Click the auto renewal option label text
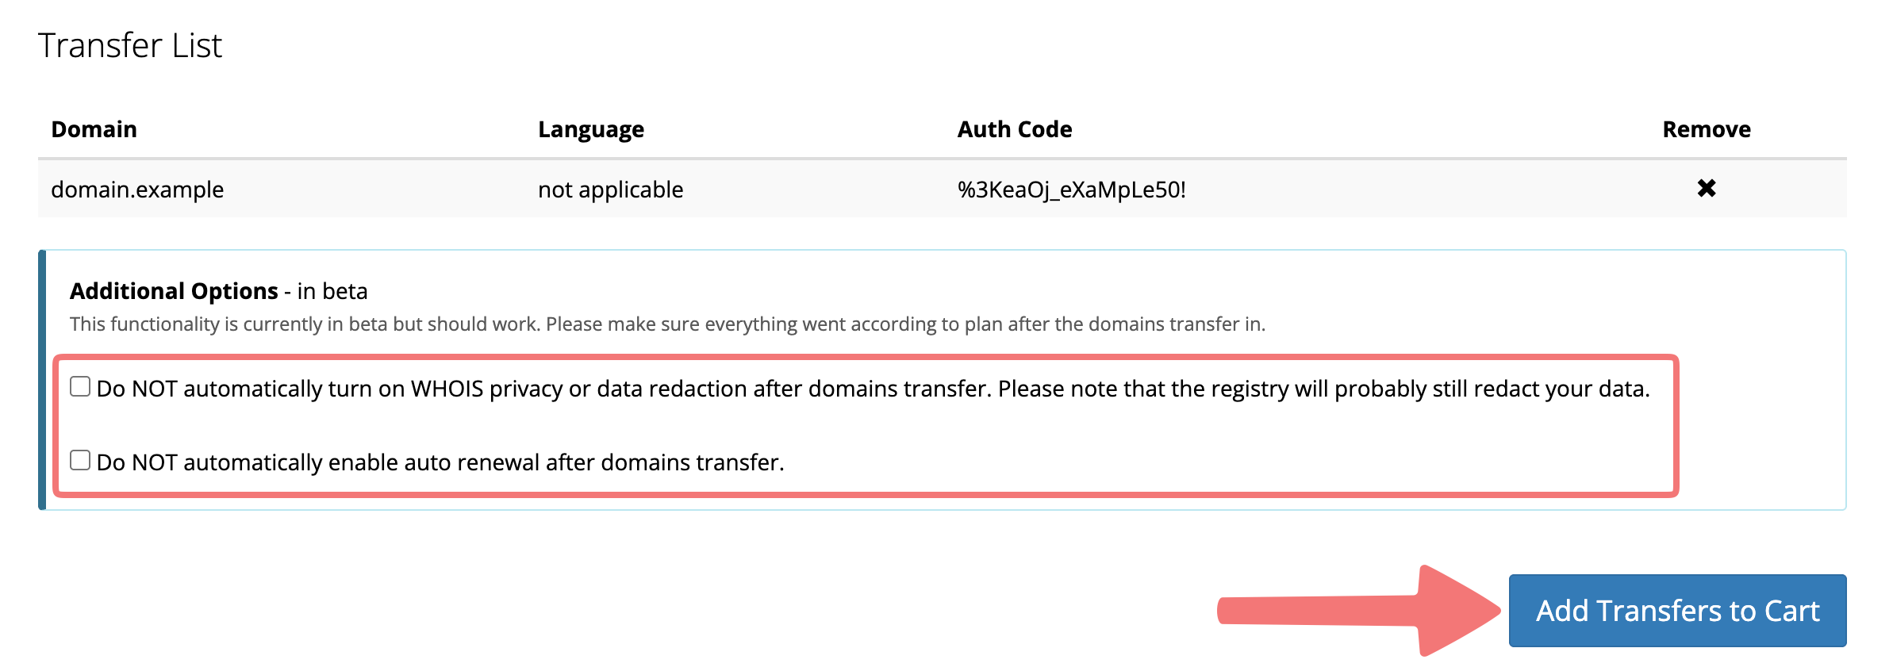The width and height of the screenshot is (1893, 671). pos(440,462)
